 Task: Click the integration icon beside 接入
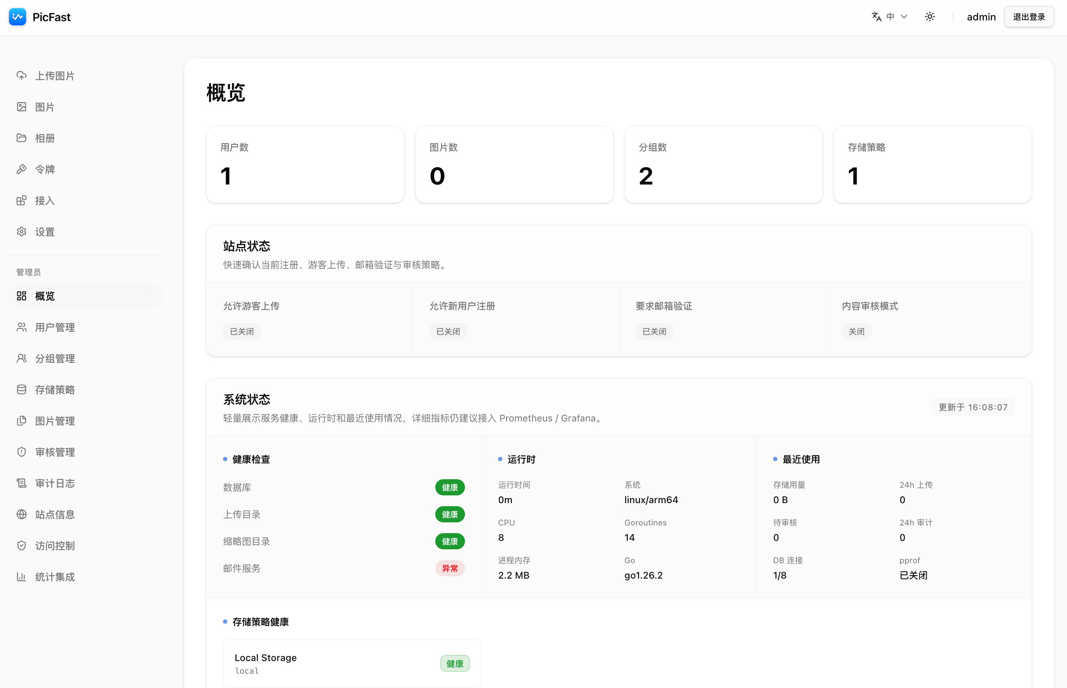[x=22, y=201]
